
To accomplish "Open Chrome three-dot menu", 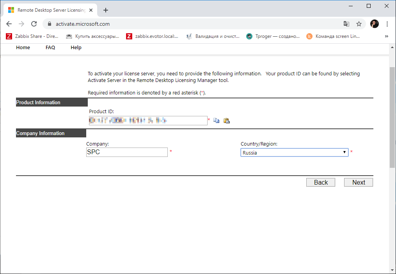I will [x=387, y=24].
